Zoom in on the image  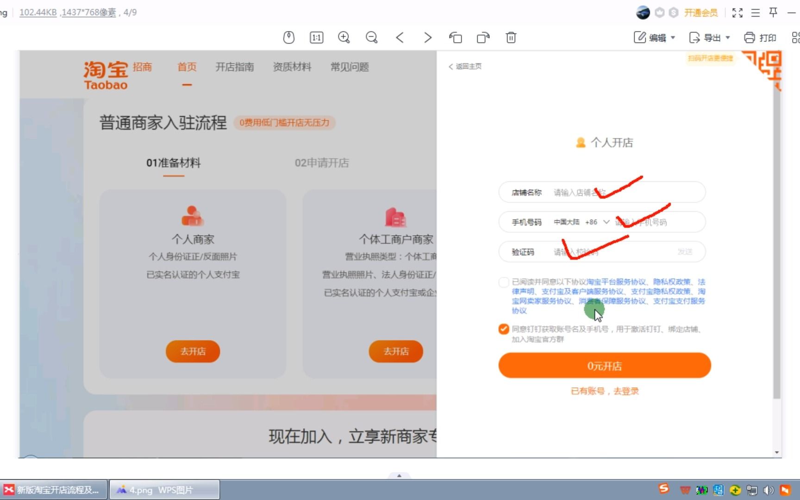(x=344, y=37)
